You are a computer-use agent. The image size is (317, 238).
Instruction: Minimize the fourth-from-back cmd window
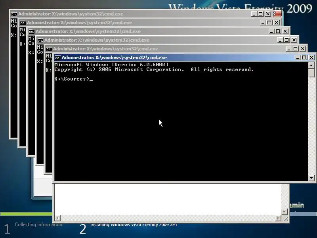[280, 40]
